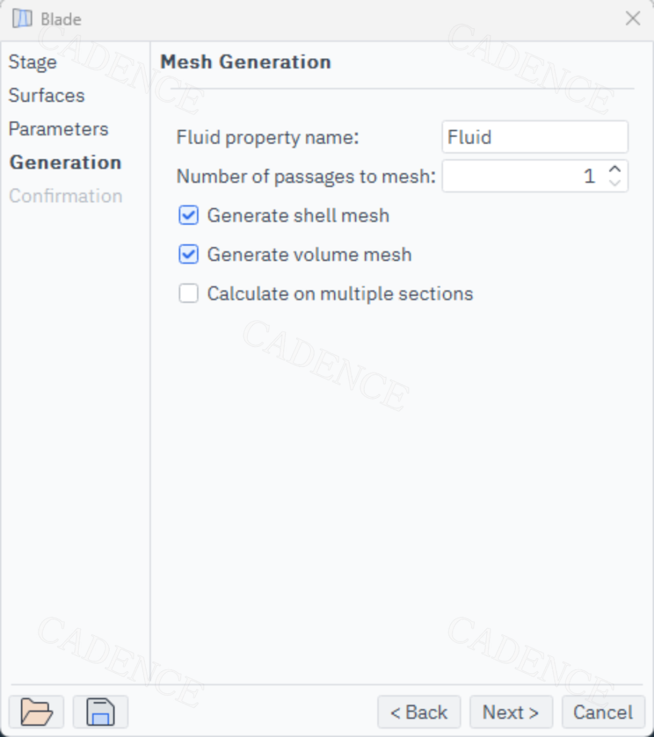The height and width of the screenshot is (737, 654).
Task: Cancel the mesh generation wizard
Action: tap(603, 712)
